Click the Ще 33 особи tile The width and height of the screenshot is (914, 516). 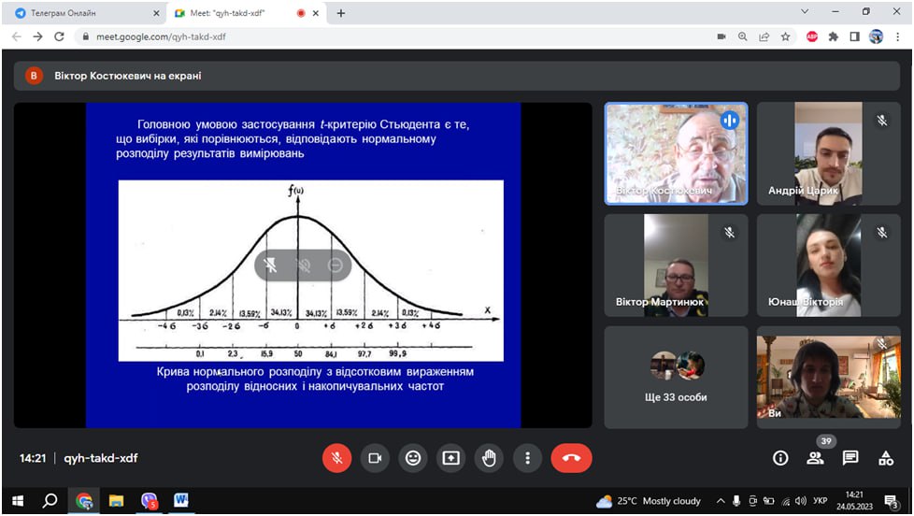(676, 377)
